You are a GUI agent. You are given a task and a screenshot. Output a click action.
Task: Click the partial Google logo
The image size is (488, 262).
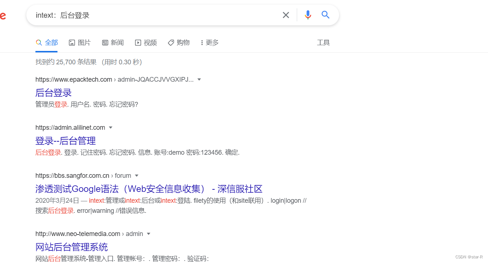[3, 16]
